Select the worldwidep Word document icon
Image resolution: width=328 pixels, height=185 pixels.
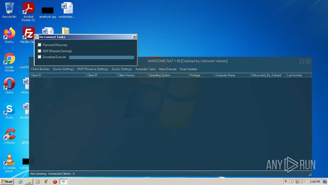67,10
